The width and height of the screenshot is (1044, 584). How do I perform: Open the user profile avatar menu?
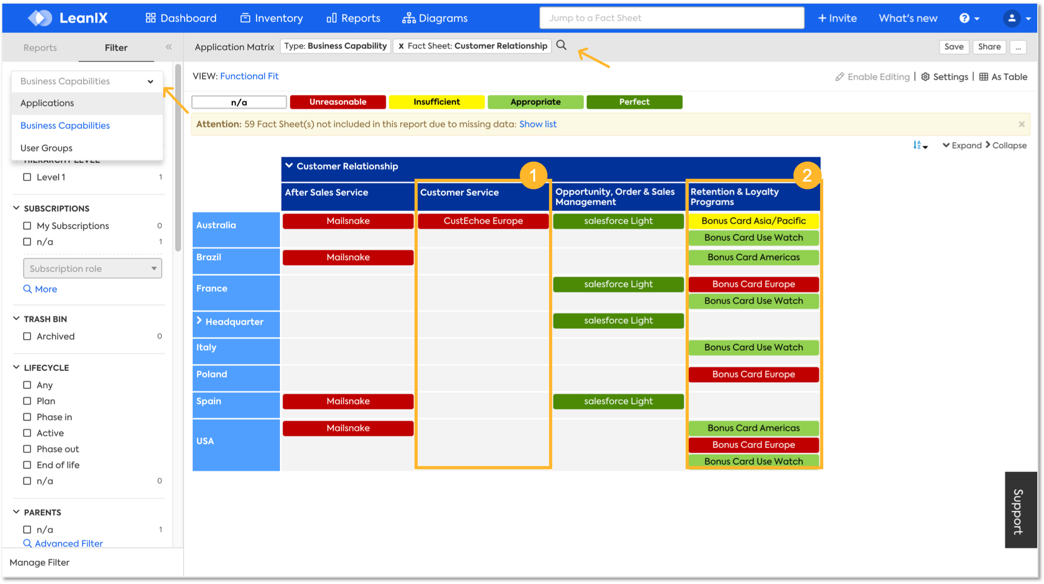pos(1012,18)
